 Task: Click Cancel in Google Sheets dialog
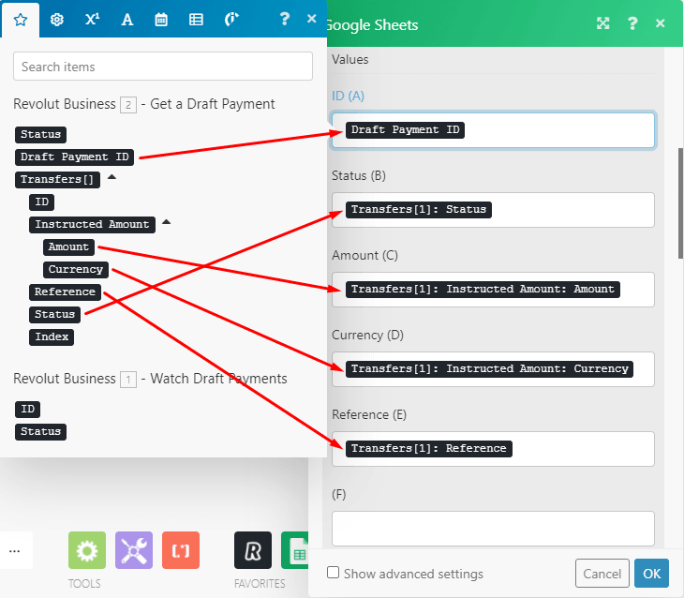(x=602, y=574)
